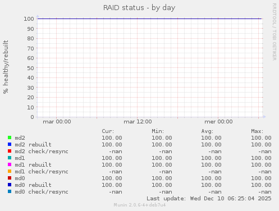Viewport: 279px width, 211px height.
Task: Click the magenta md1 rebuilt swatch
Action: point(10,164)
